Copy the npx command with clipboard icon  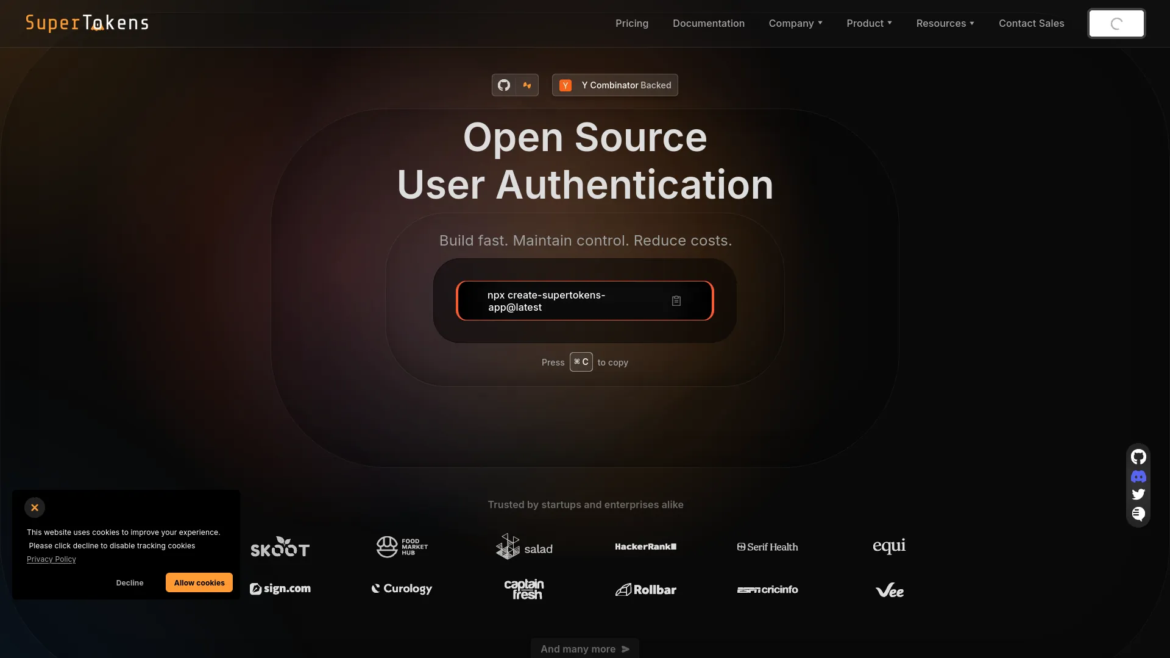(676, 301)
